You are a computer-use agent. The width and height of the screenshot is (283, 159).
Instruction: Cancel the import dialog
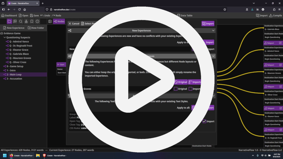click(73, 24)
